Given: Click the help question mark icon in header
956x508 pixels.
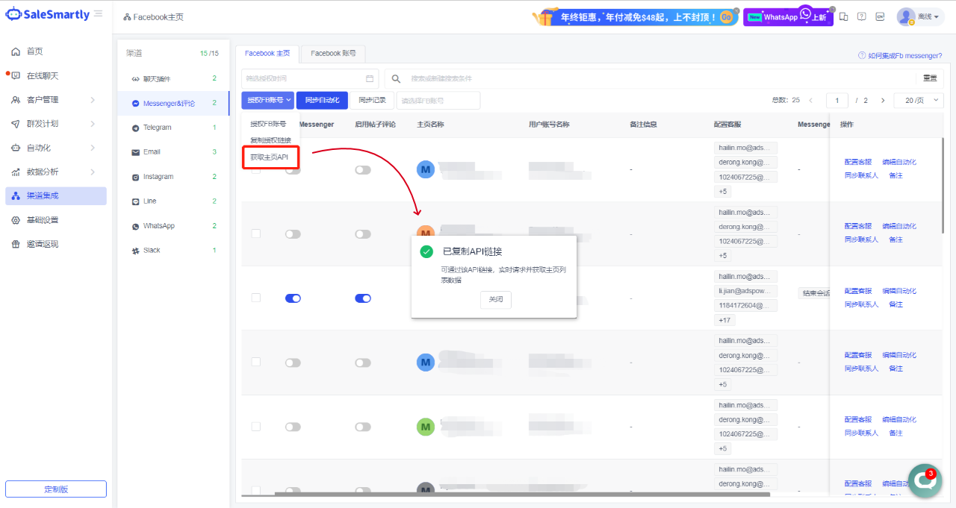Looking at the screenshot, I should coord(861,16).
